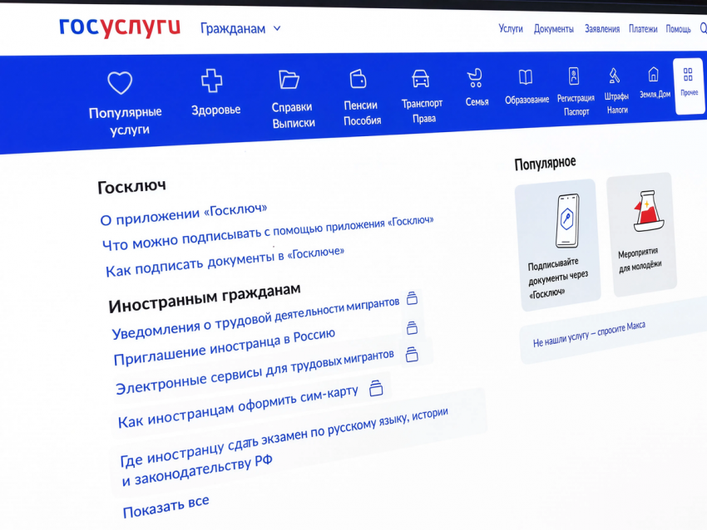The height and width of the screenshot is (530, 707).
Task: Select the medical cross Здоровье icon
Action: tap(211, 81)
